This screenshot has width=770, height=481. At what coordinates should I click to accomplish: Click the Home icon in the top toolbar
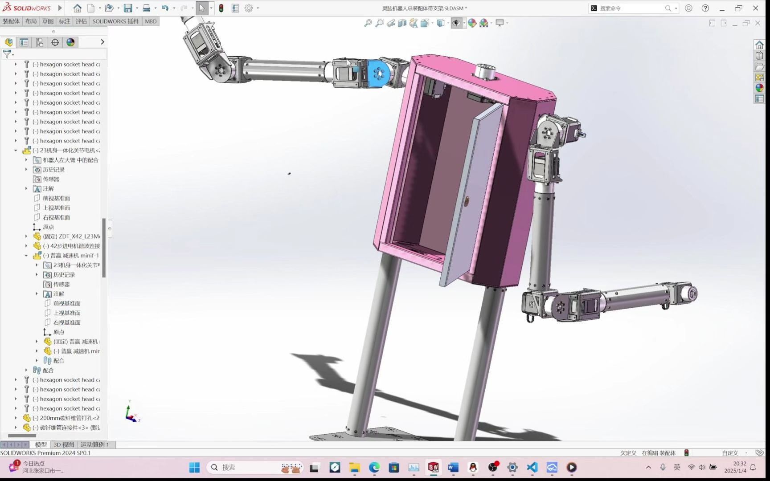tap(77, 8)
